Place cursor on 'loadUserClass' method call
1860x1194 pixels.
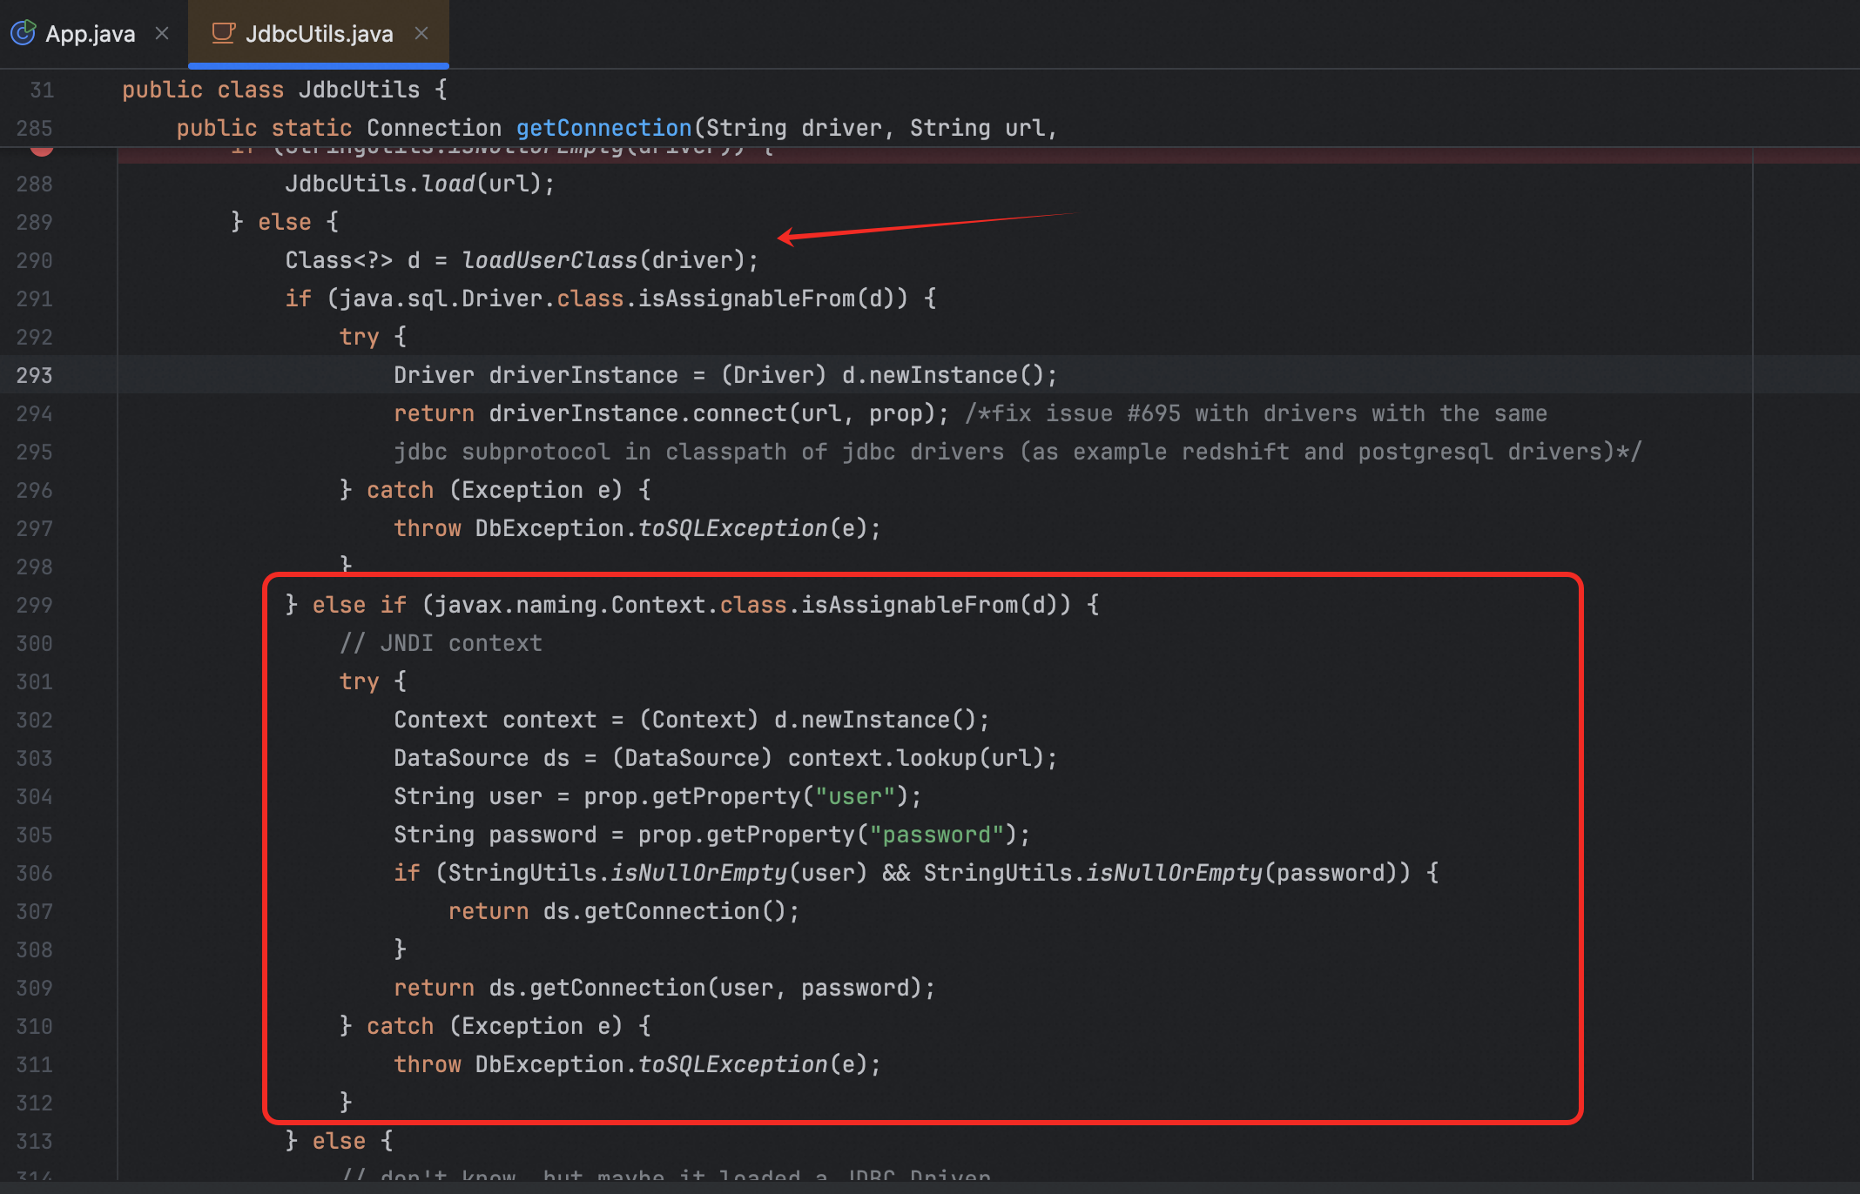549,260
